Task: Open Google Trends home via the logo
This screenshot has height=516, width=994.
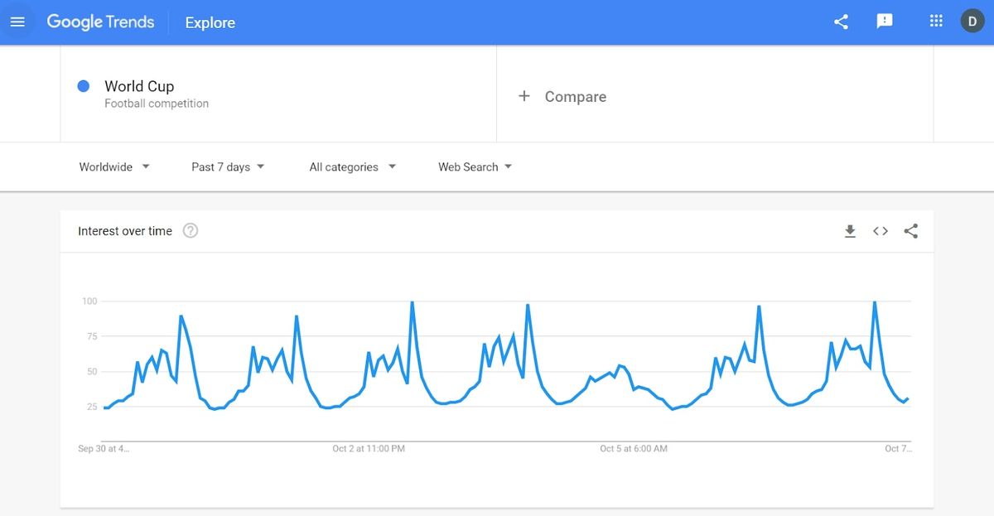Action: (x=100, y=22)
